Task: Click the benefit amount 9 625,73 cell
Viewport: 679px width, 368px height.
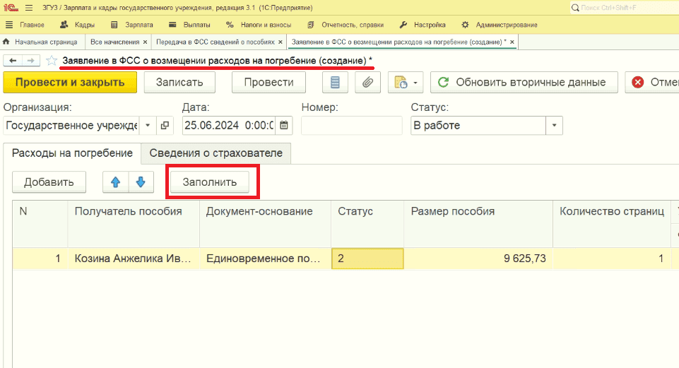Action: (x=478, y=259)
